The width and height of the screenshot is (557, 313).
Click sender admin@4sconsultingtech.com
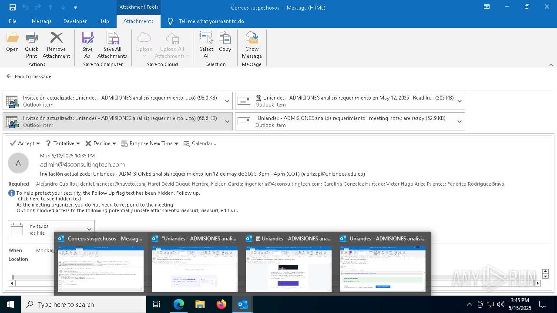click(x=82, y=165)
